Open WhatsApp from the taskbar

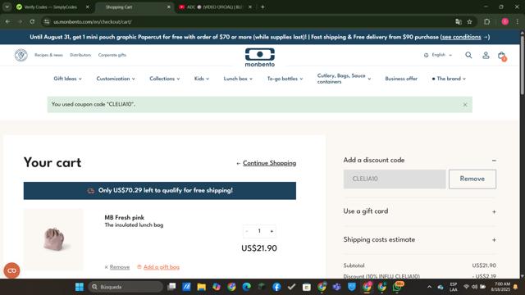(397, 287)
